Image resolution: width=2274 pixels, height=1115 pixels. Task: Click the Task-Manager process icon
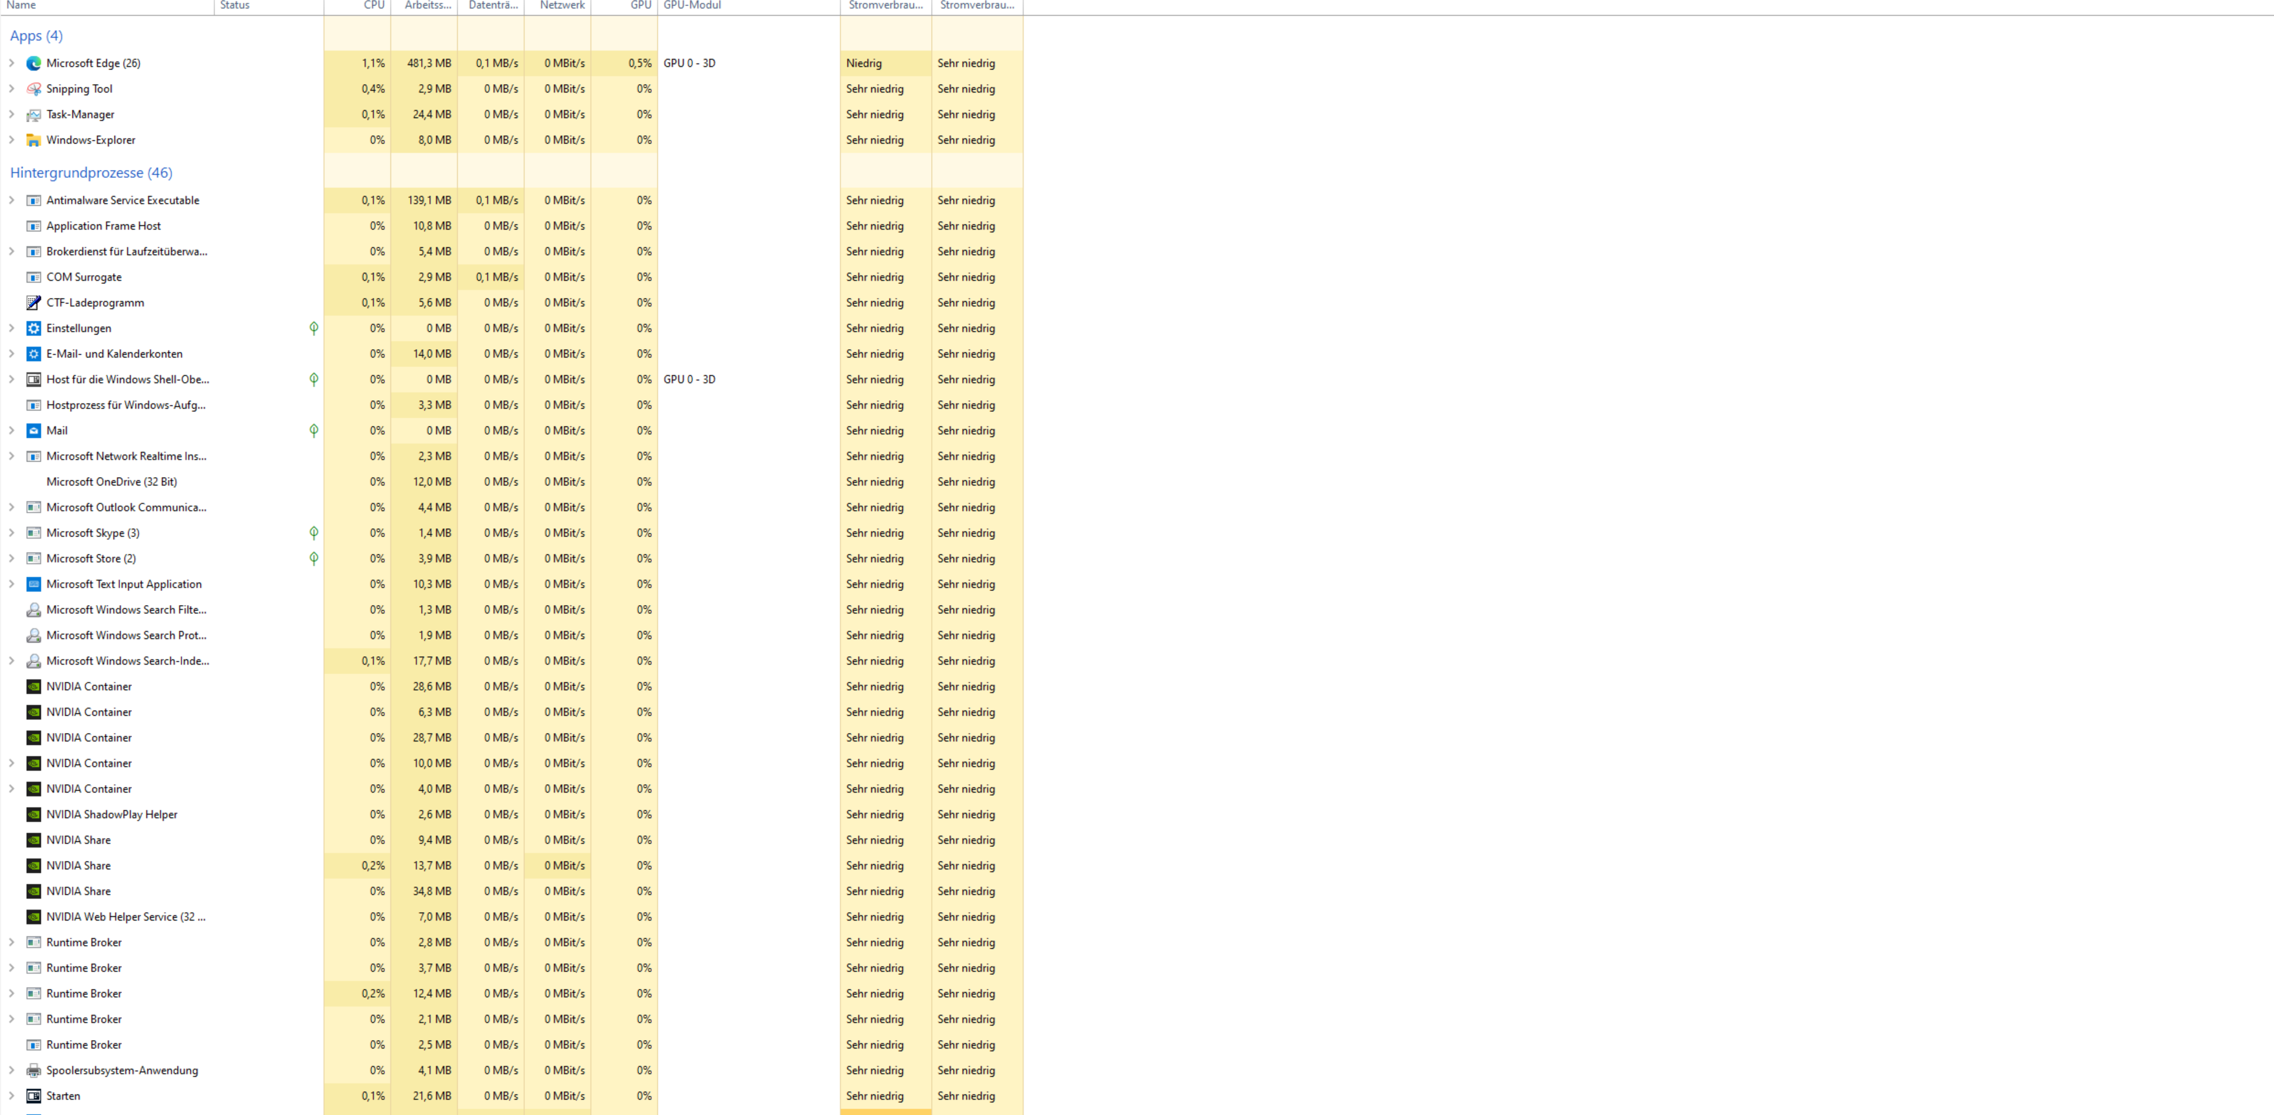pyautogui.click(x=34, y=115)
